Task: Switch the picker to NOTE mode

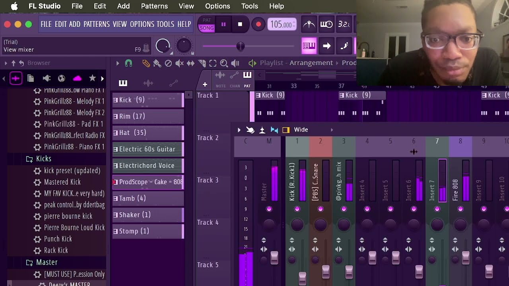Action: tap(220, 79)
